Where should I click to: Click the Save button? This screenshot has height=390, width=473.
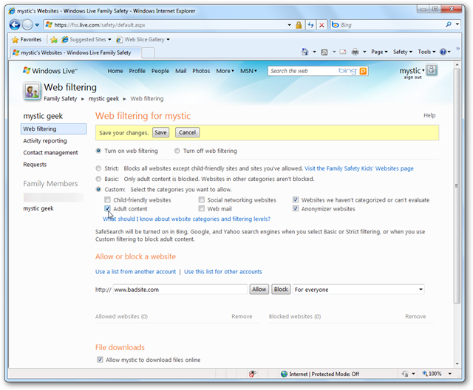point(160,133)
